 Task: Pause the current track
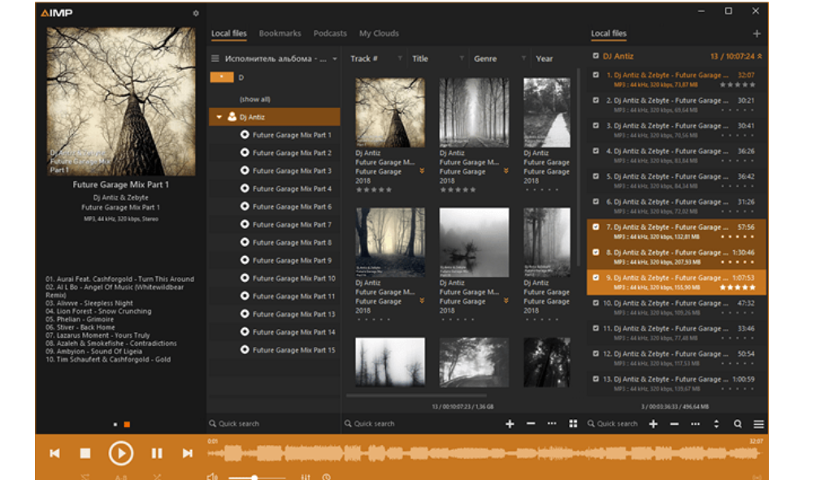(157, 453)
